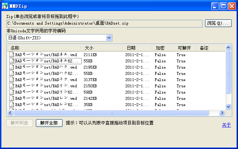Viewport: 238px width, 149px height.
Task: Close the MMDZip window
Action: point(232,6)
